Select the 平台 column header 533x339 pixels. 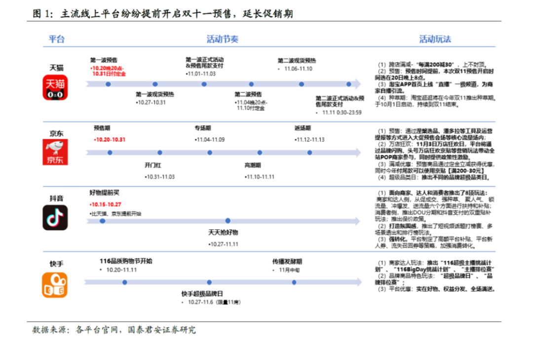coord(56,39)
